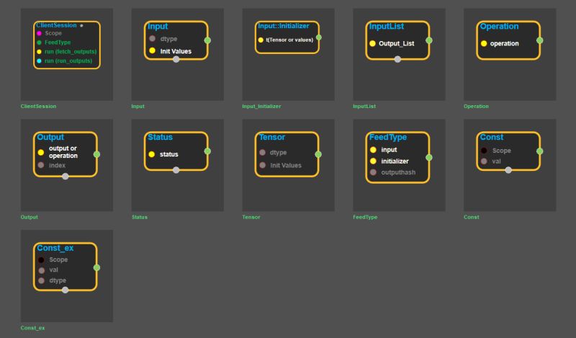Click the green FeedType pin on ClientSession
The width and height of the screenshot is (576, 338).
coord(39,43)
